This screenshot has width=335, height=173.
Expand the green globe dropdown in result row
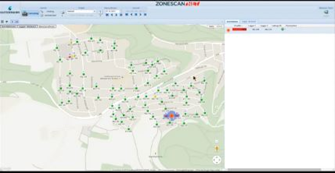[x=283, y=29]
